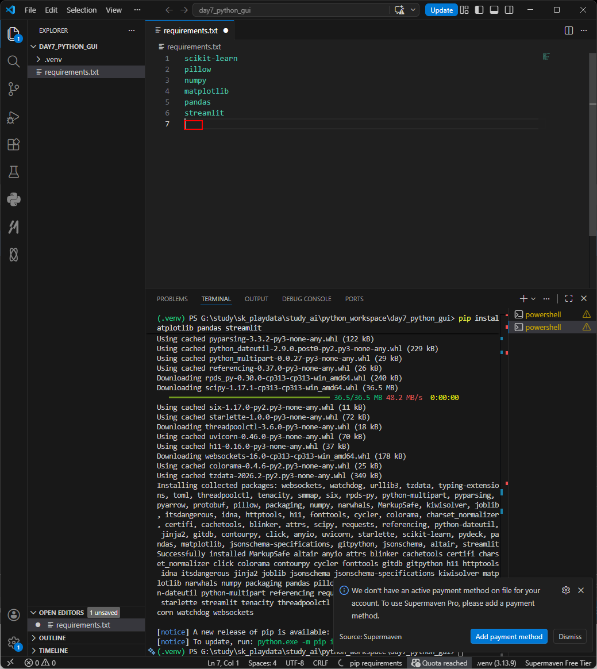Open the File menu
This screenshot has height=669, width=597.
[30, 10]
